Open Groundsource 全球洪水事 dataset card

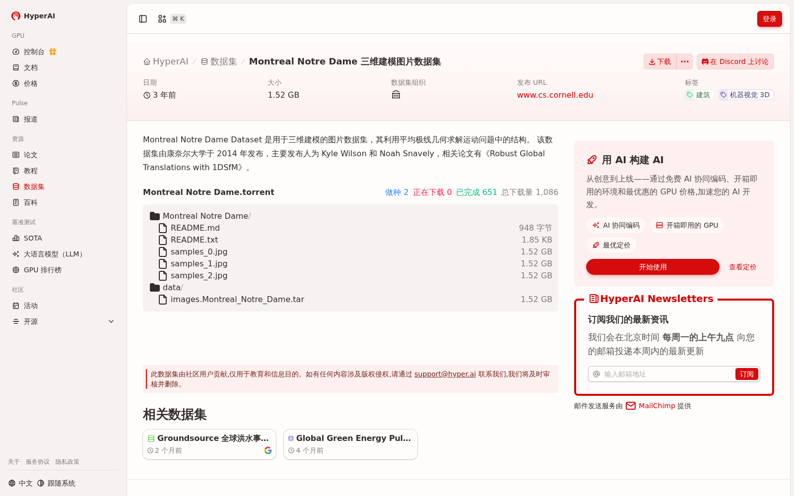coord(209,444)
